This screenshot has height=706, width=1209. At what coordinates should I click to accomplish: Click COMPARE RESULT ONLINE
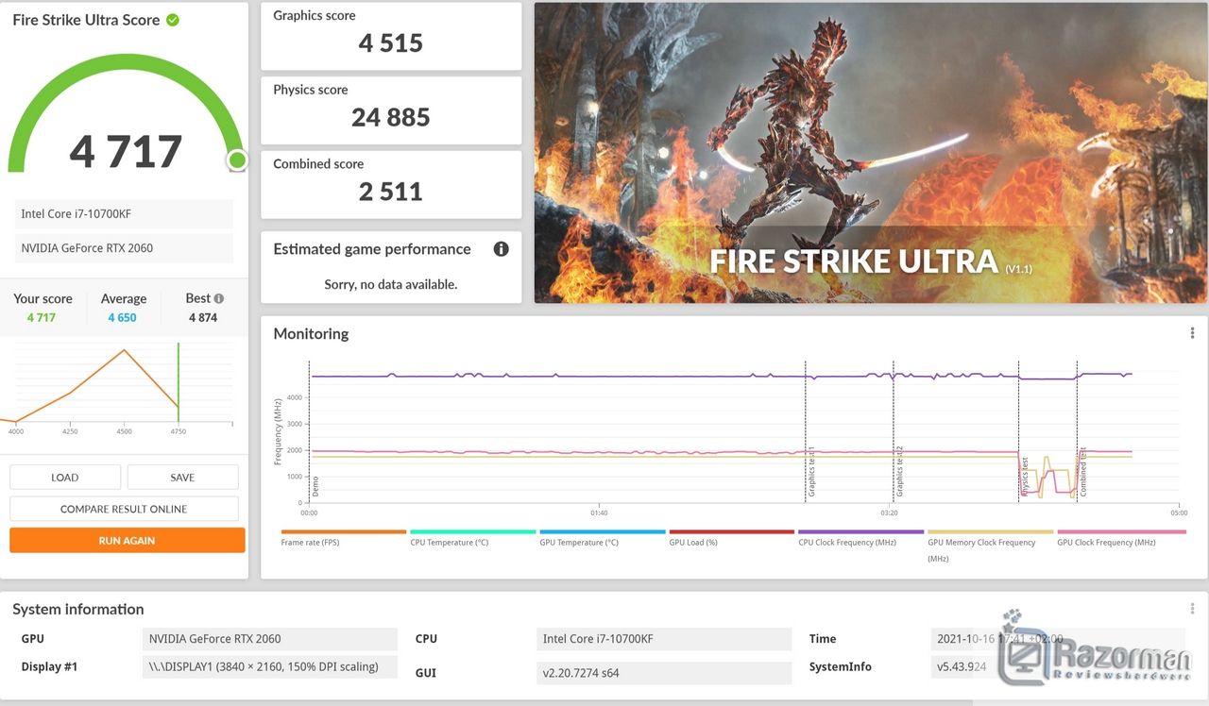click(x=124, y=509)
